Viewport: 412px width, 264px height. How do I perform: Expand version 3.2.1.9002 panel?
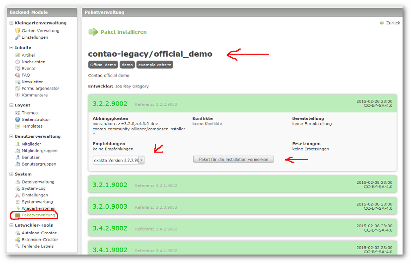point(242,185)
